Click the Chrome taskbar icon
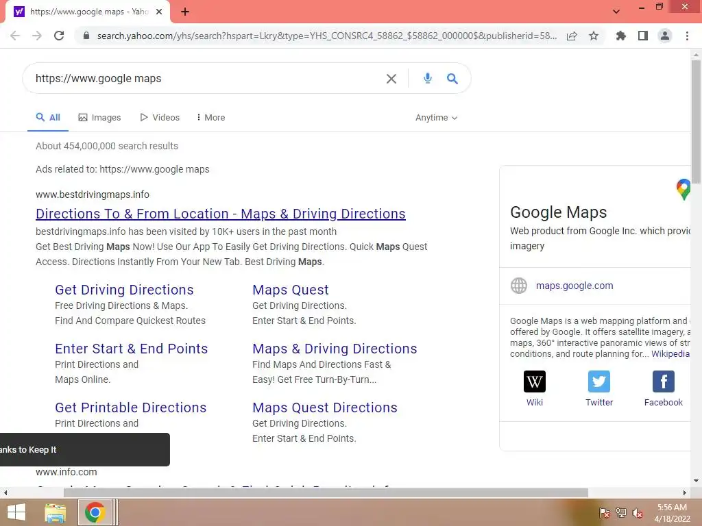 95,512
